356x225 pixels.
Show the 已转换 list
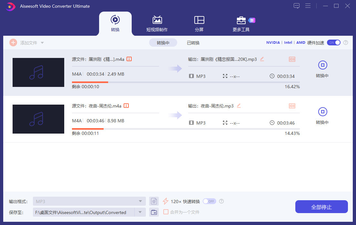[x=193, y=43]
